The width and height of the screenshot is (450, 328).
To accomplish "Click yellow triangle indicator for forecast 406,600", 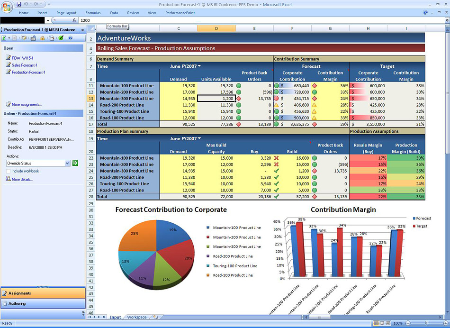I will (276, 105).
